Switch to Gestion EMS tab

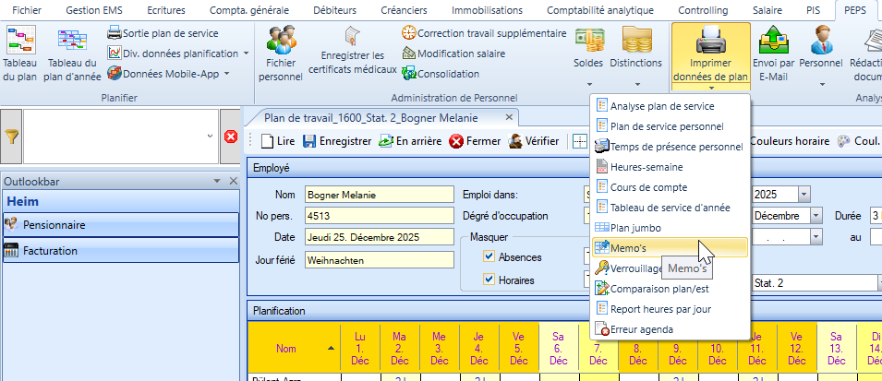click(94, 10)
